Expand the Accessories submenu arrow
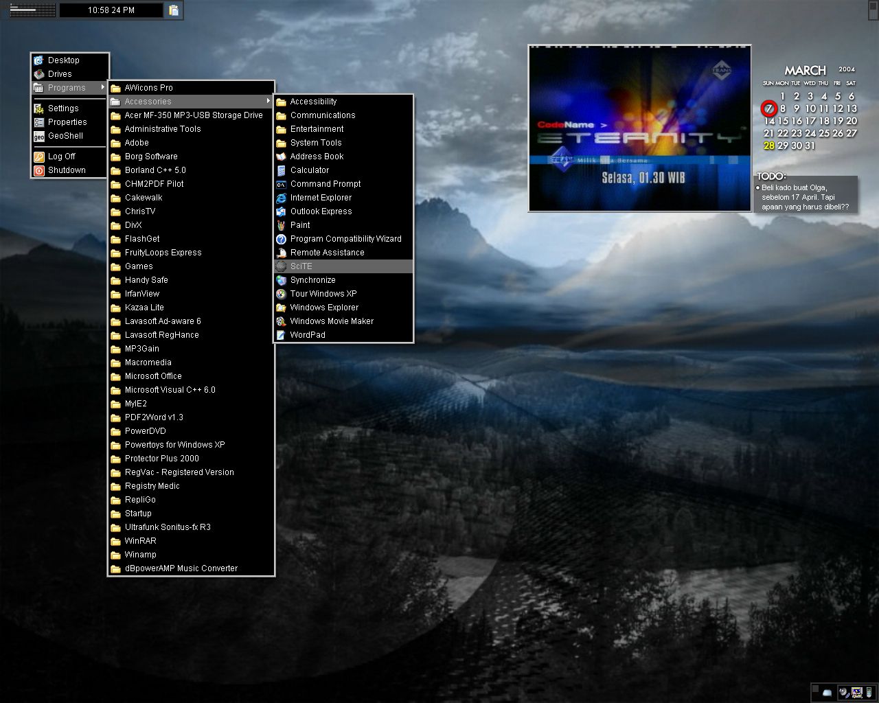 269,101
